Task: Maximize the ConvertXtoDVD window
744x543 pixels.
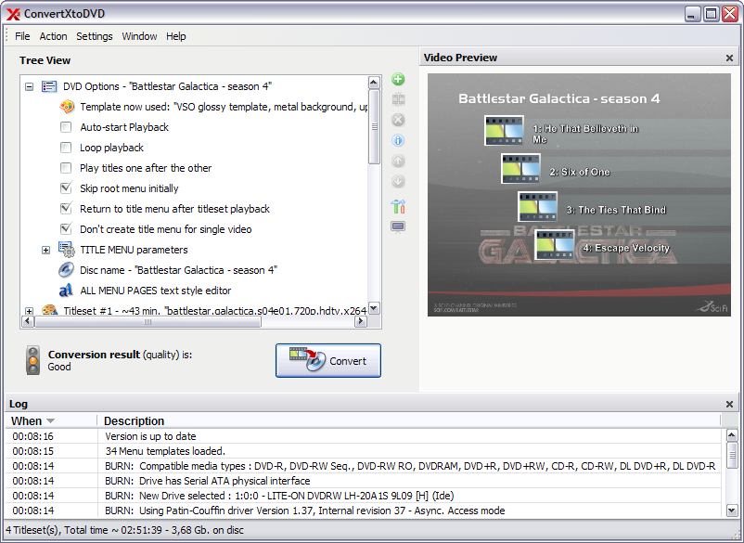Action: 711,14
